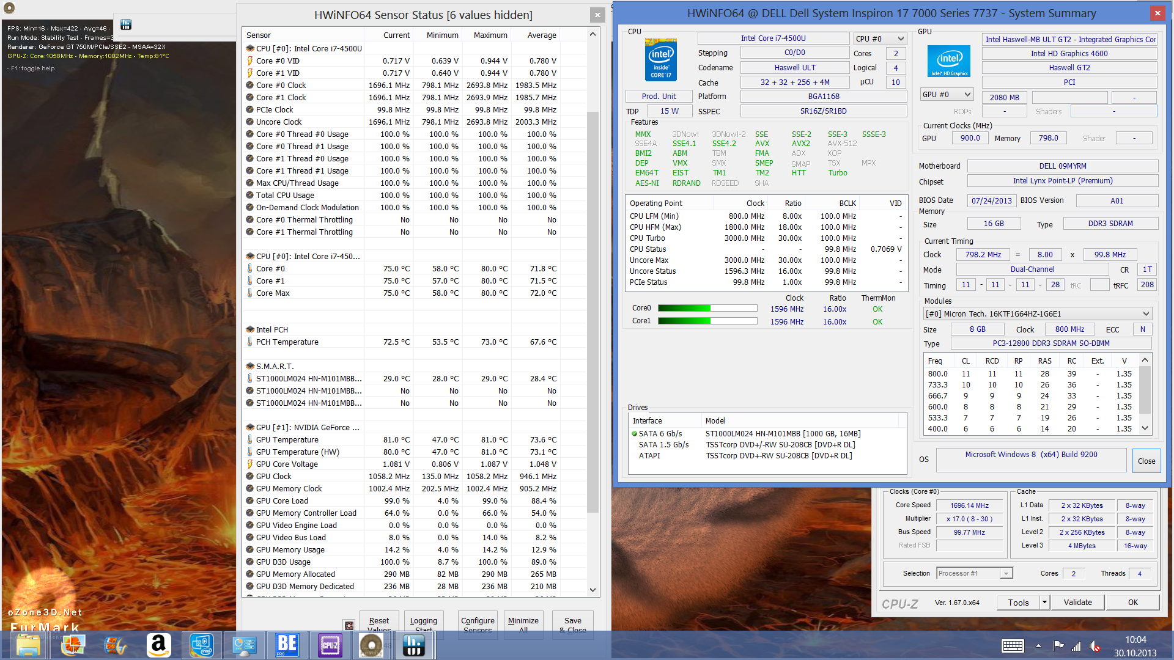Click thermometer icon of PCH Temperature row
1174x660 pixels.
pos(250,342)
